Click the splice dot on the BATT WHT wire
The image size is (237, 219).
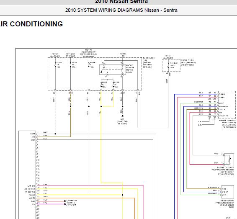point(55,134)
